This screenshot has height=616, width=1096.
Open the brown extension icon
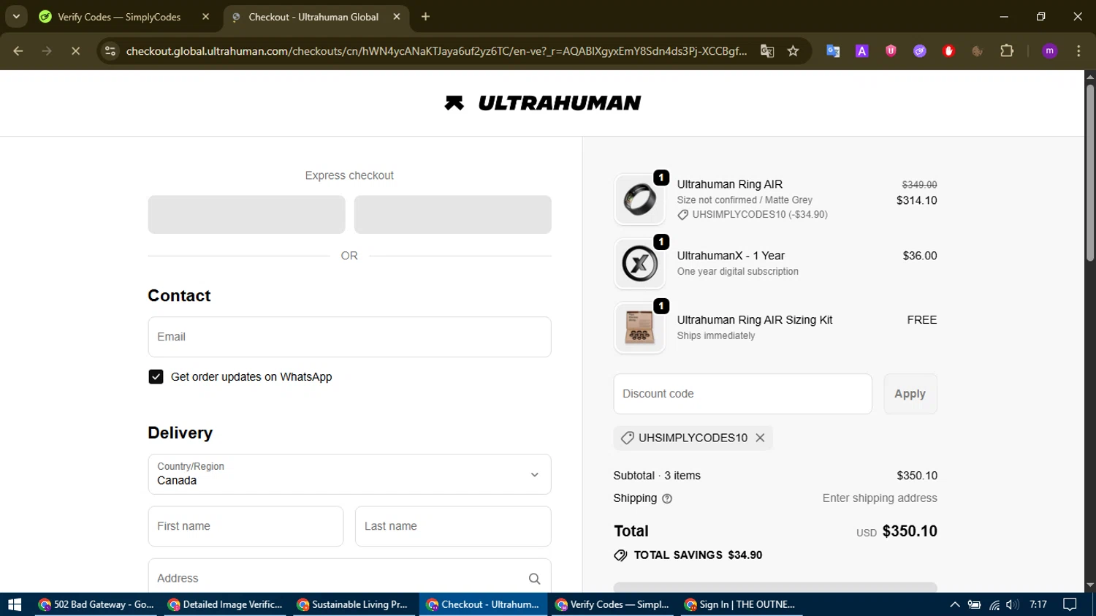[978, 51]
